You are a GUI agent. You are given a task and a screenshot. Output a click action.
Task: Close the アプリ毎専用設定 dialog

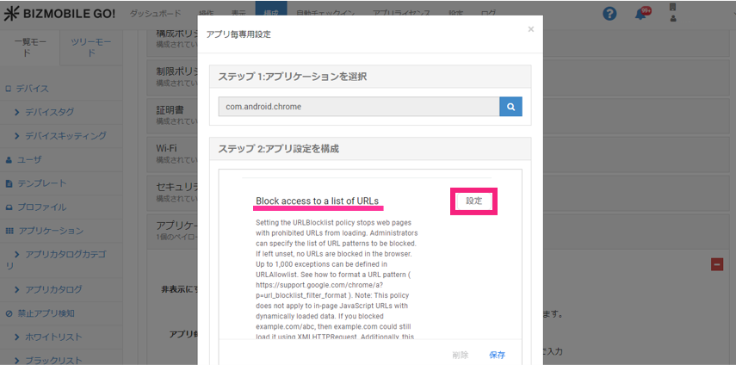pos(530,29)
